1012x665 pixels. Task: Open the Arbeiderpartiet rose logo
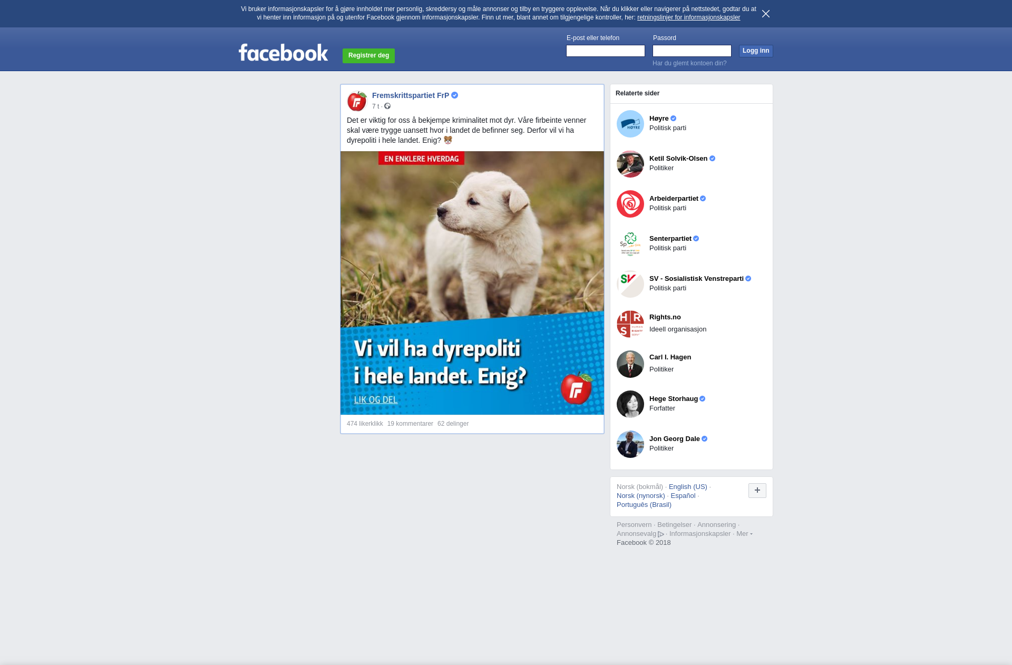630,204
